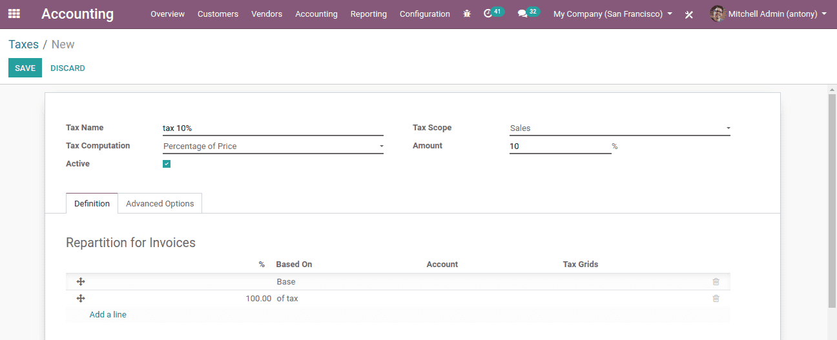Click the Accounting app title
The width and height of the screenshot is (837, 340).
click(77, 14)
